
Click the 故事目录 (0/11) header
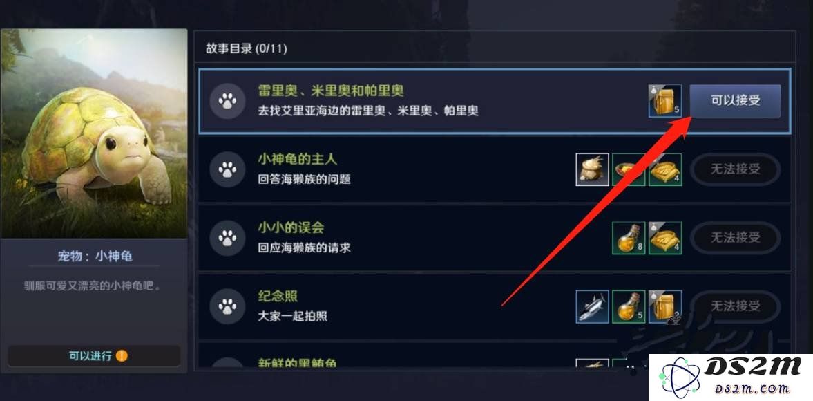point(247,49)
